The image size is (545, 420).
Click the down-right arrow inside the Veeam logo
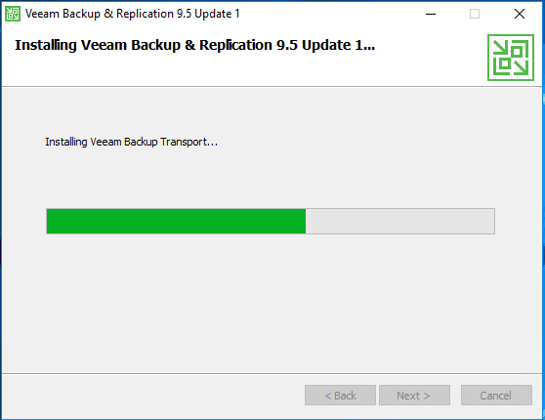[x=521, y=67]
